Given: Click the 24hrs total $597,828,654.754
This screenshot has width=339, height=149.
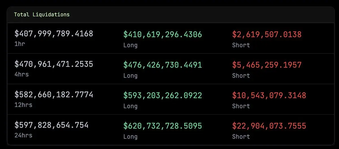Looking at the screenshot, I should (51, 125).
